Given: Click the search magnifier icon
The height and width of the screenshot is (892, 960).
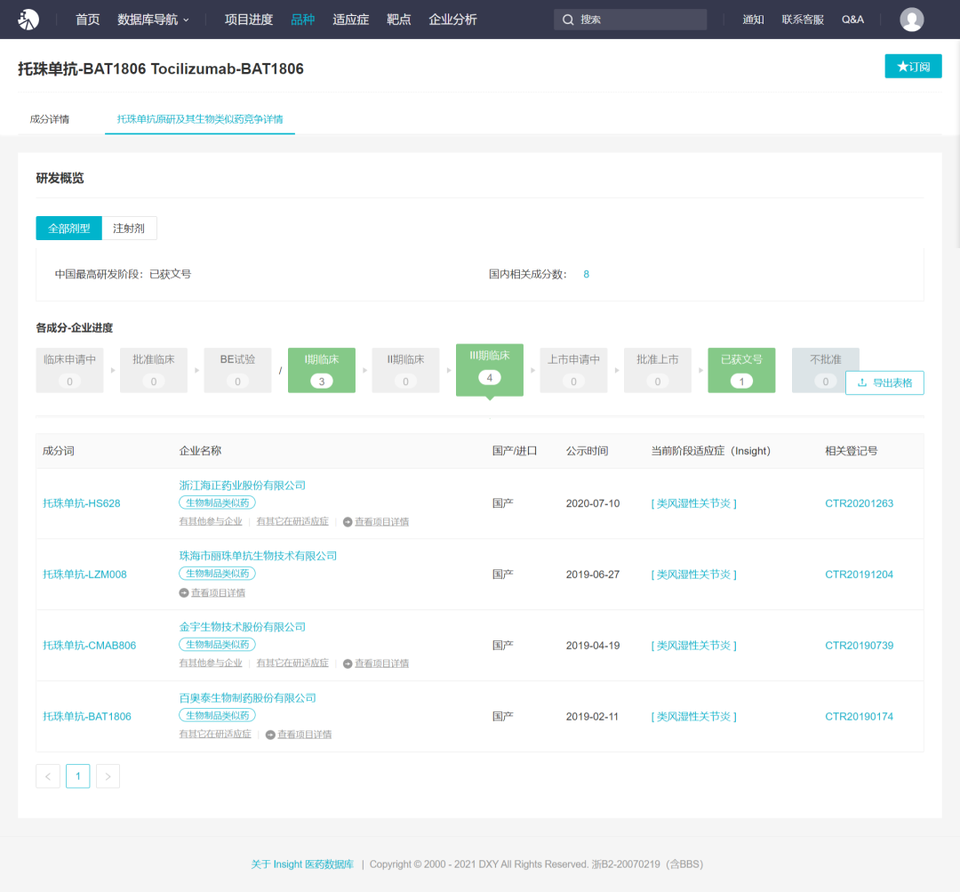Looking at the screenshot, I should pyautogui.click(x=568, y=20).
